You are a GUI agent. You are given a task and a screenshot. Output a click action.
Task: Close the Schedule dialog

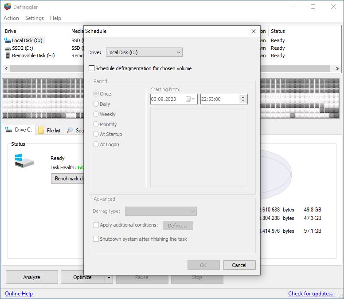click(254, 31)
